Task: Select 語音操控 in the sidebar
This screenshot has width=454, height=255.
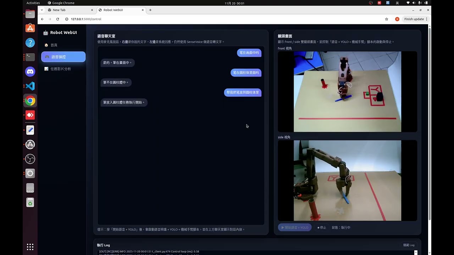Action: [63, 57]
